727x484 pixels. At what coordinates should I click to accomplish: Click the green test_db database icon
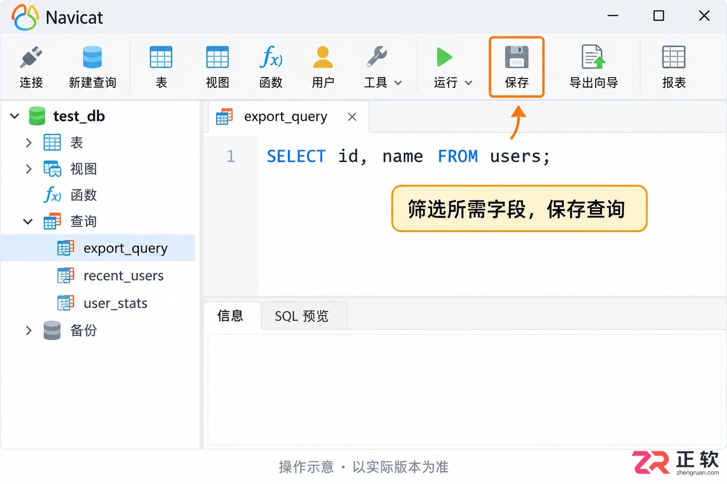37,116
